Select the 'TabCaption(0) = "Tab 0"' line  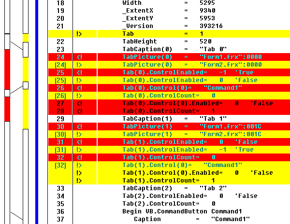pos(174,49)
